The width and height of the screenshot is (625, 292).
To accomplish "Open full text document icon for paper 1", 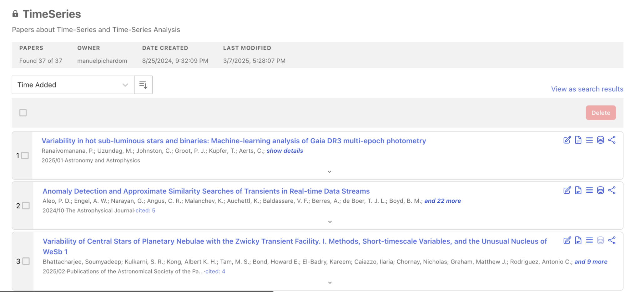I will click(x=578, y=140).
